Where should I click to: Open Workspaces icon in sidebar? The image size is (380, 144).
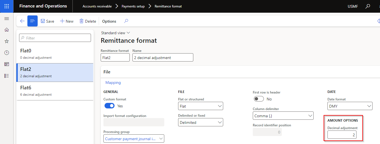click(7, 64)
